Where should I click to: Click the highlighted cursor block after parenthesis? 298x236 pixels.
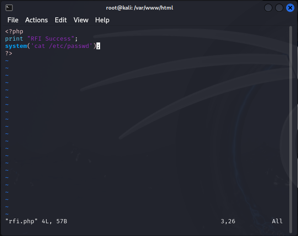tap(98, 46)
